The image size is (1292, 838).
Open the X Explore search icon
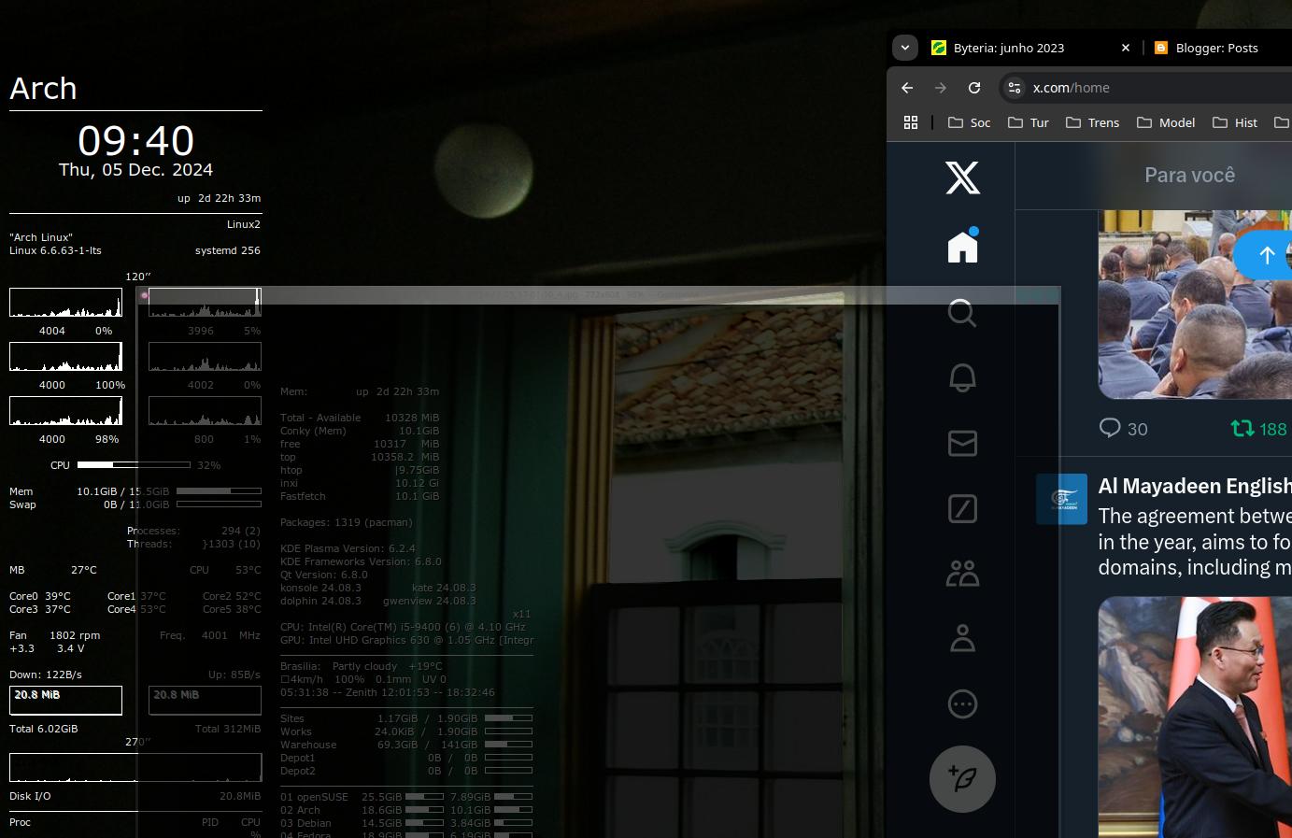962,312
